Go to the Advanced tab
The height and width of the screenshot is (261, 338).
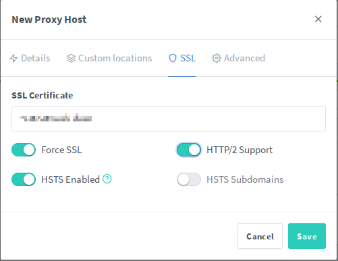point(238,58)
